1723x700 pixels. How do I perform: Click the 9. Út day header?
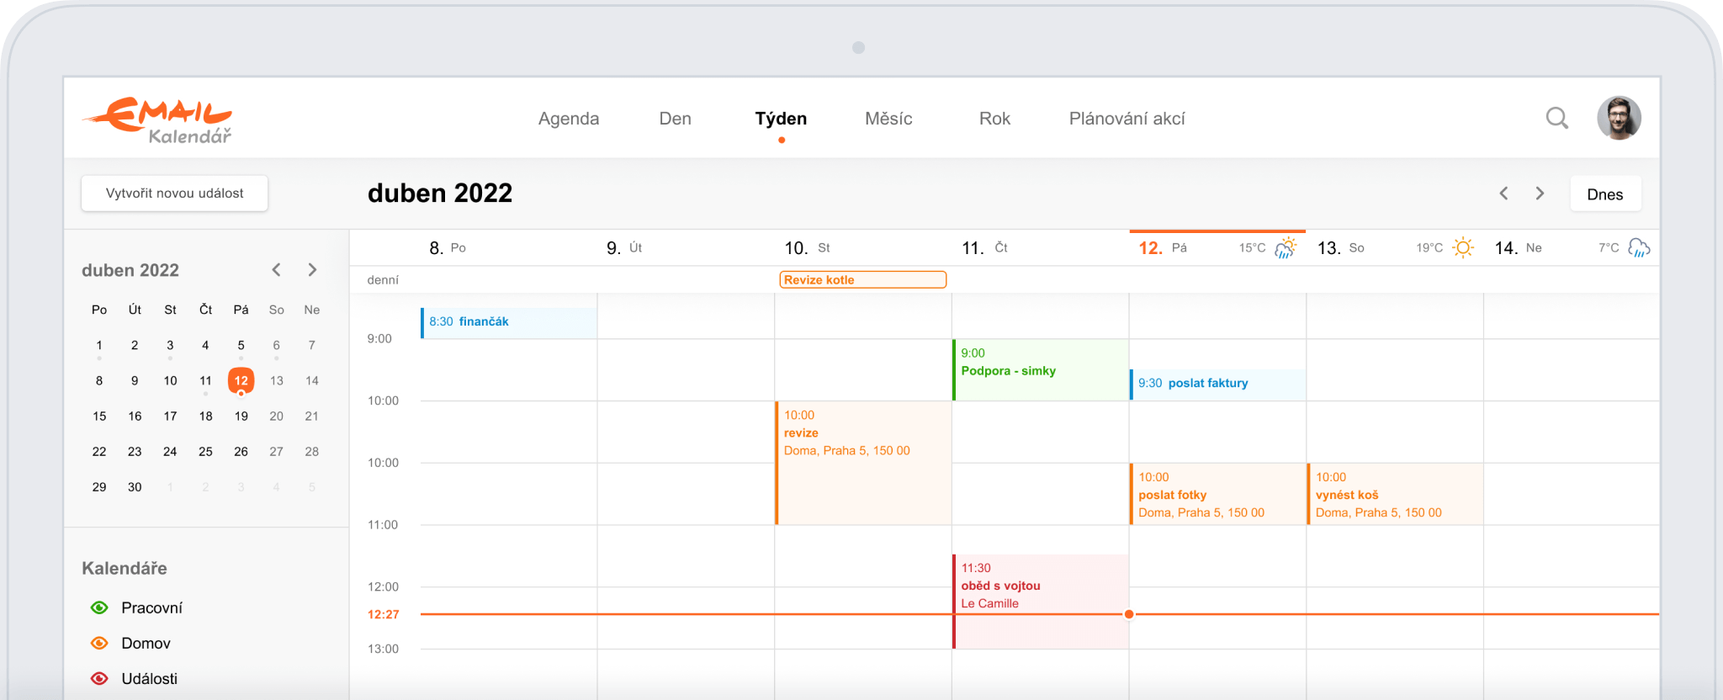[624, 248]
